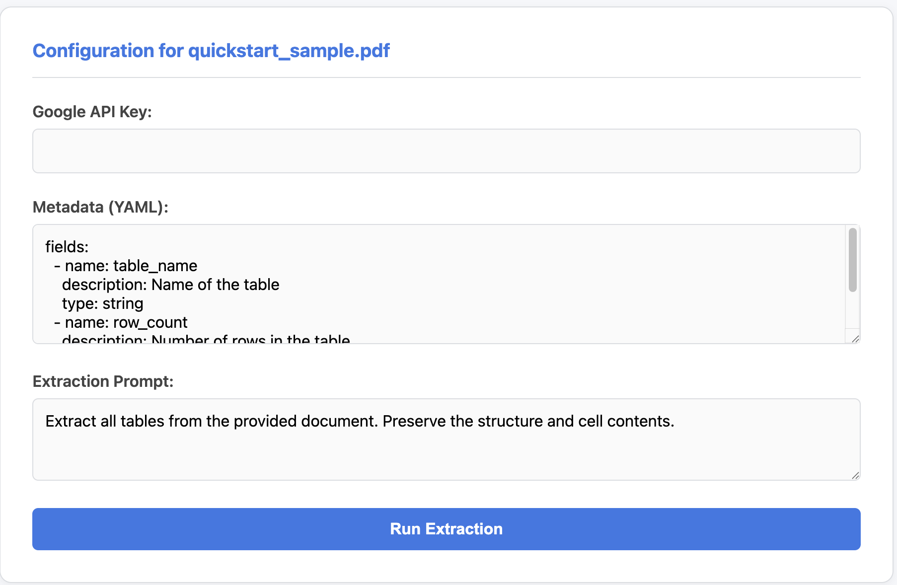Click the resize grip of the Metadata textarea

point(855,339)
